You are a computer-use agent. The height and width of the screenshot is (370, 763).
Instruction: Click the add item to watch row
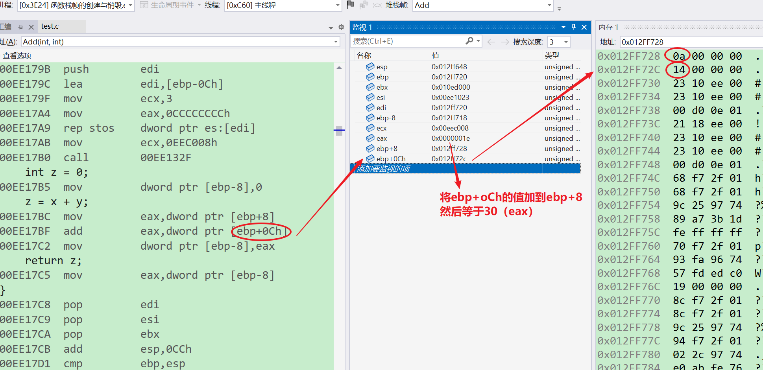pyautogui.click(x=465, y=169)
